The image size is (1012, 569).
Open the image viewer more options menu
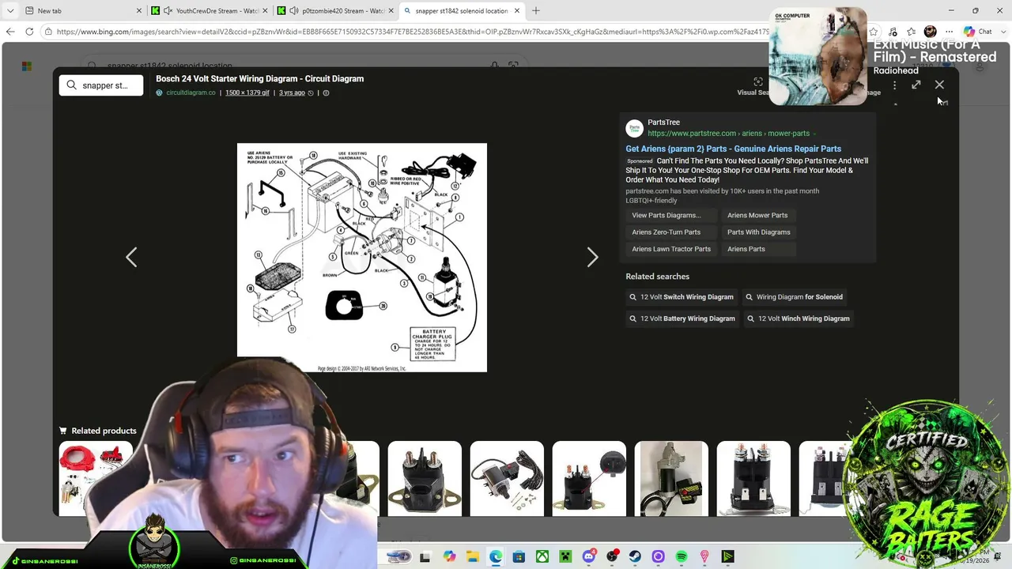click(894, 85)
